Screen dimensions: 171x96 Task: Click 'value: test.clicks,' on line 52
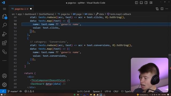[x=46, y=28]
